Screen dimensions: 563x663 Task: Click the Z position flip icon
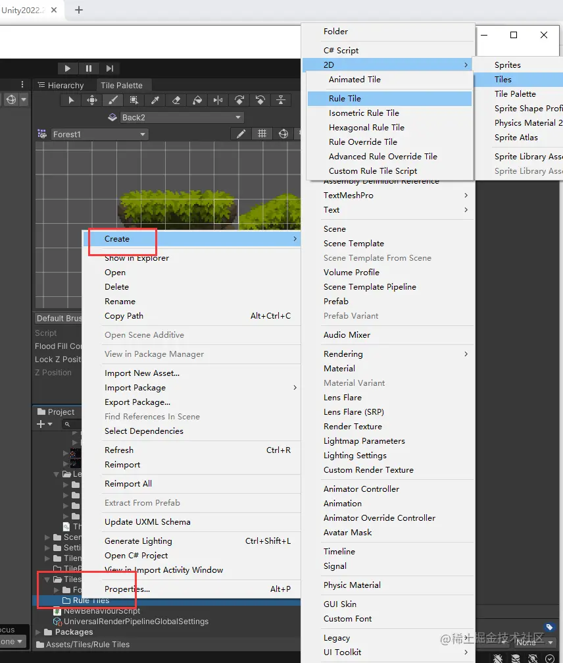point(281,100)
